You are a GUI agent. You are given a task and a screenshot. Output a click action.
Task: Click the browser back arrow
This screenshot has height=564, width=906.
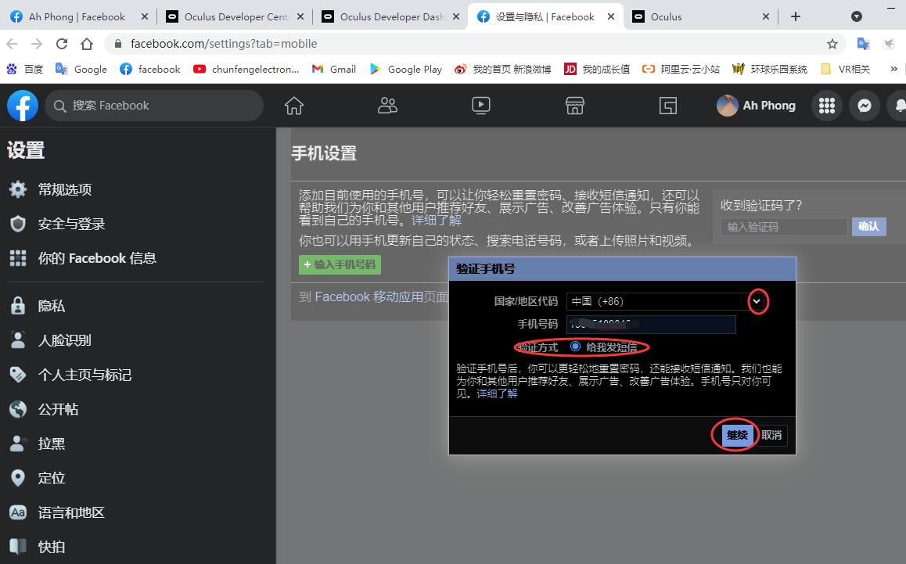point(13,43)
